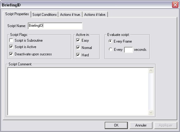This screenshot has width=180, height=132.
Task: Toggle Deactivate upon success checkbox
Action: click(11, 54)
